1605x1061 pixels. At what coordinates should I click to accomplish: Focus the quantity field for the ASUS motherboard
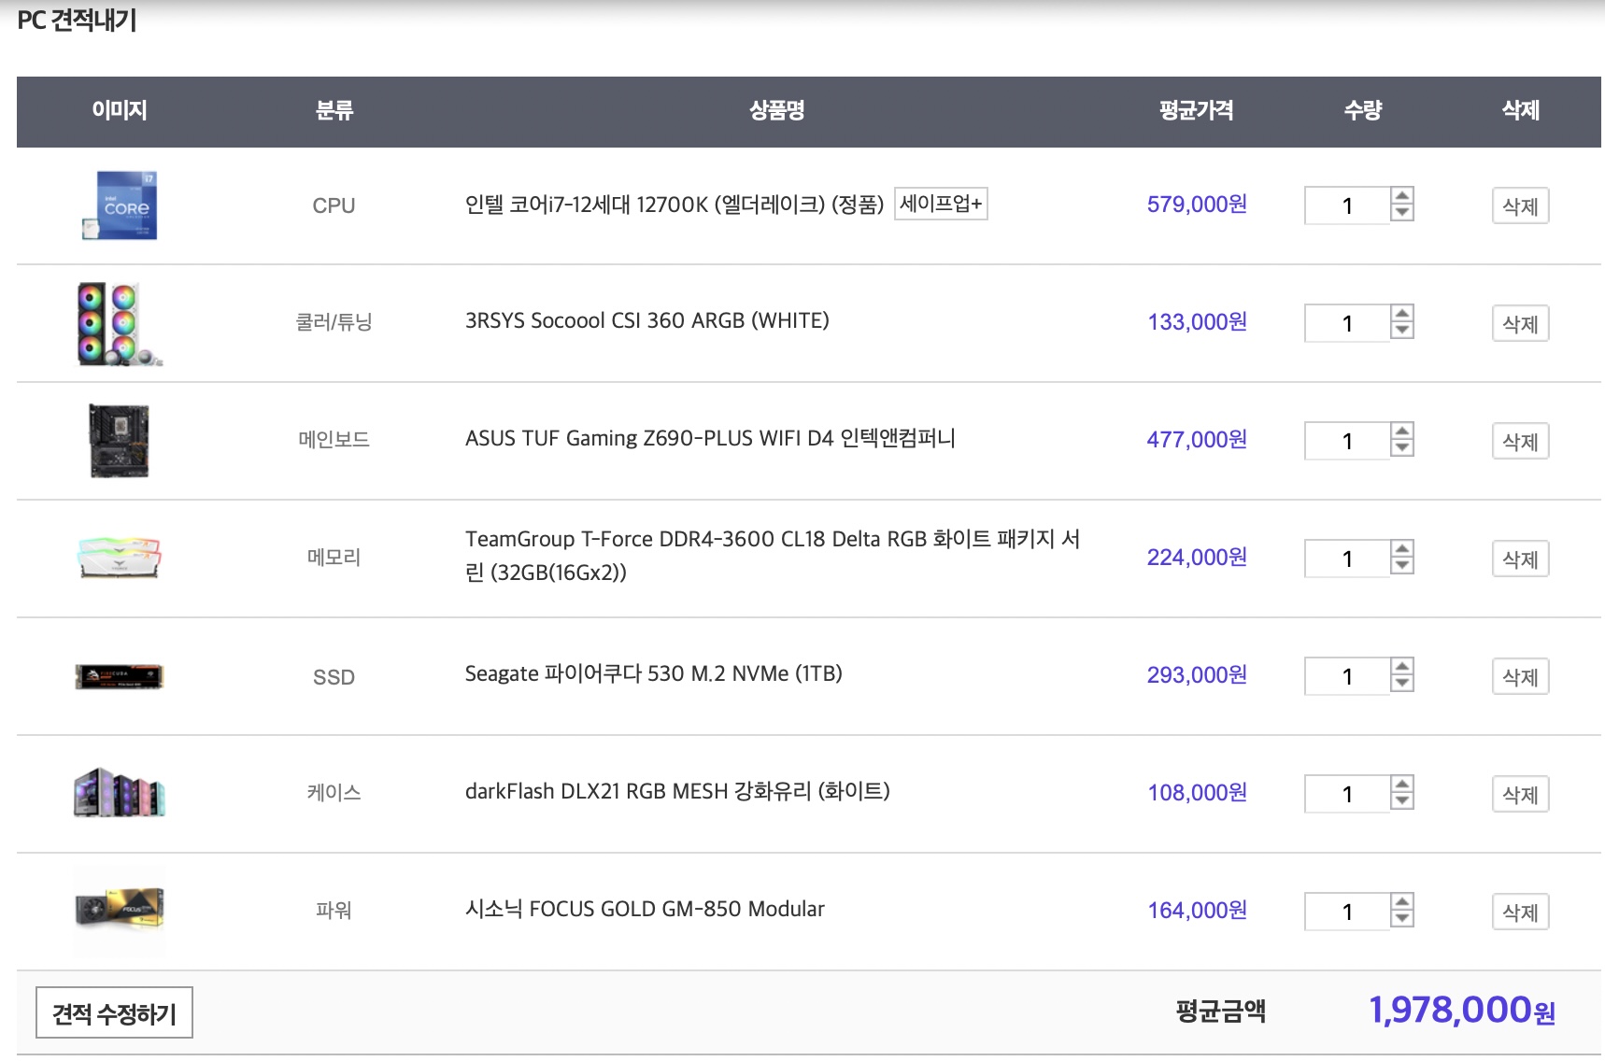pyautogui.click(x=1347, y=441)
